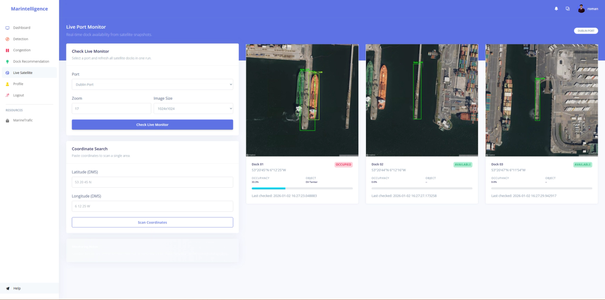Open Dock 02's satellite image
This screenshot has height=300, width=605.
click(x=421, y=100)
